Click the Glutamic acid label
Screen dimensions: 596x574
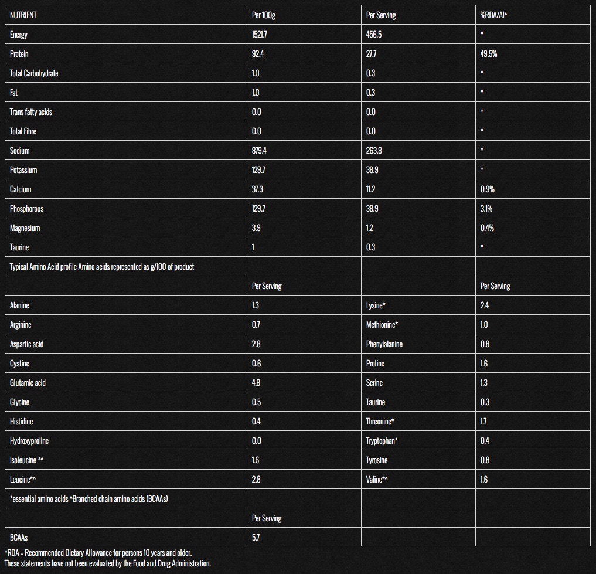tap(28, 383)
